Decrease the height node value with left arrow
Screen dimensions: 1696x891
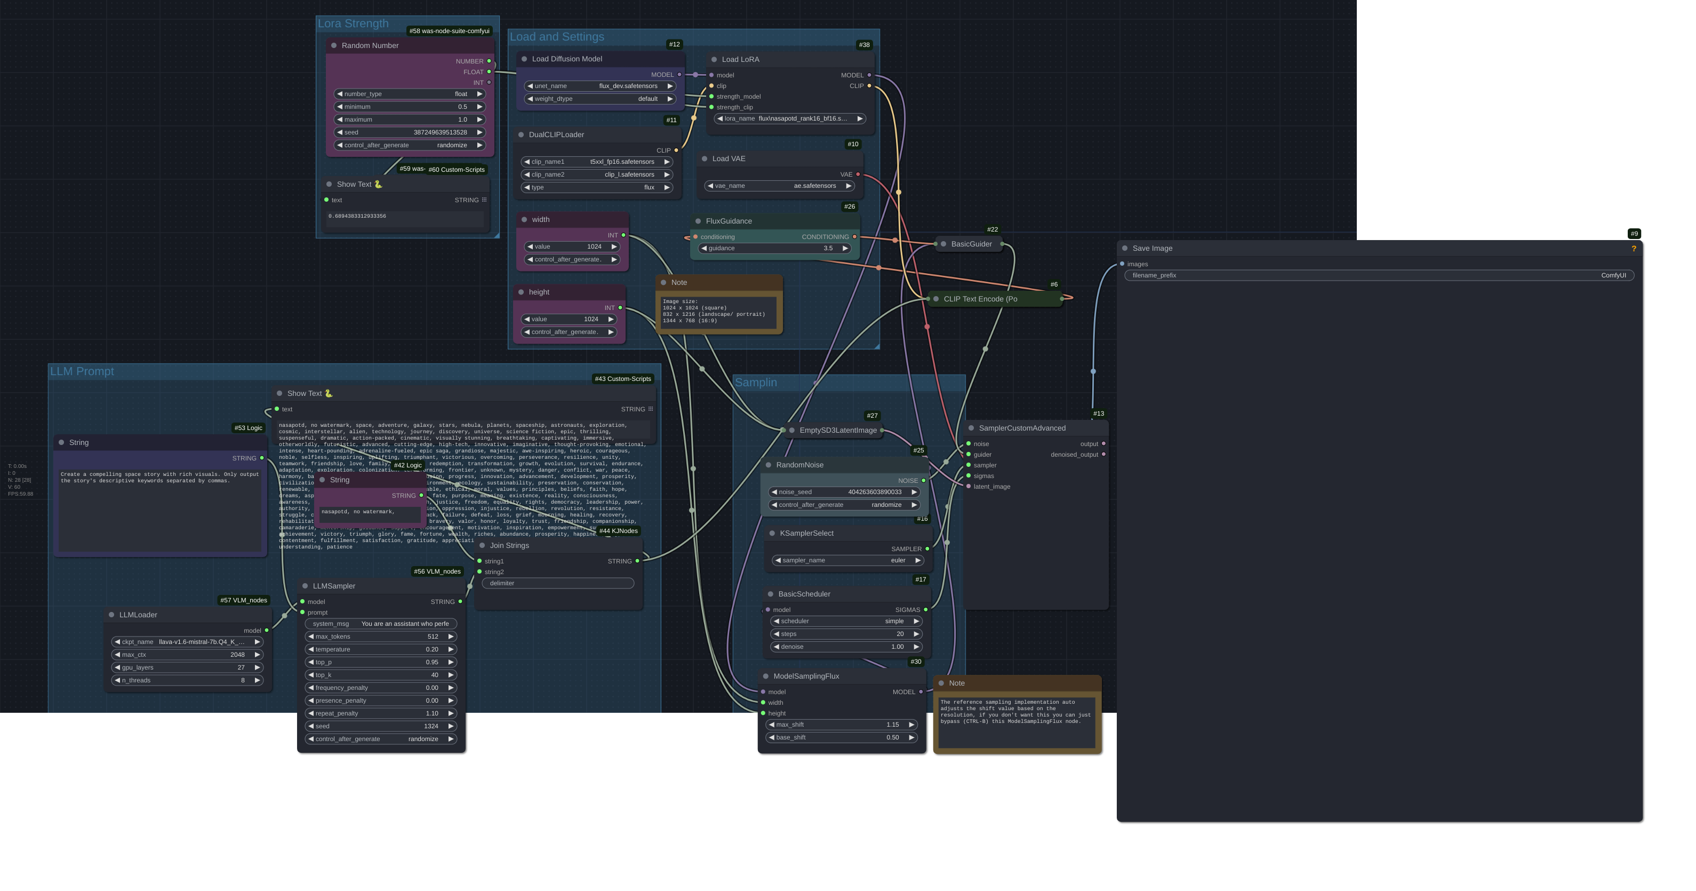pyautogui.click(x=527, y=319)
